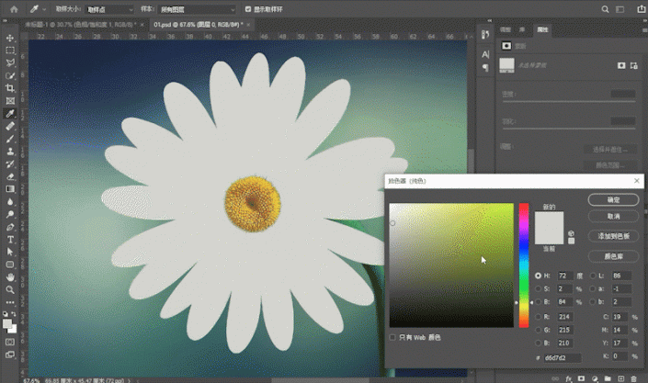Select the R radio button in color picker

point(538,315)
